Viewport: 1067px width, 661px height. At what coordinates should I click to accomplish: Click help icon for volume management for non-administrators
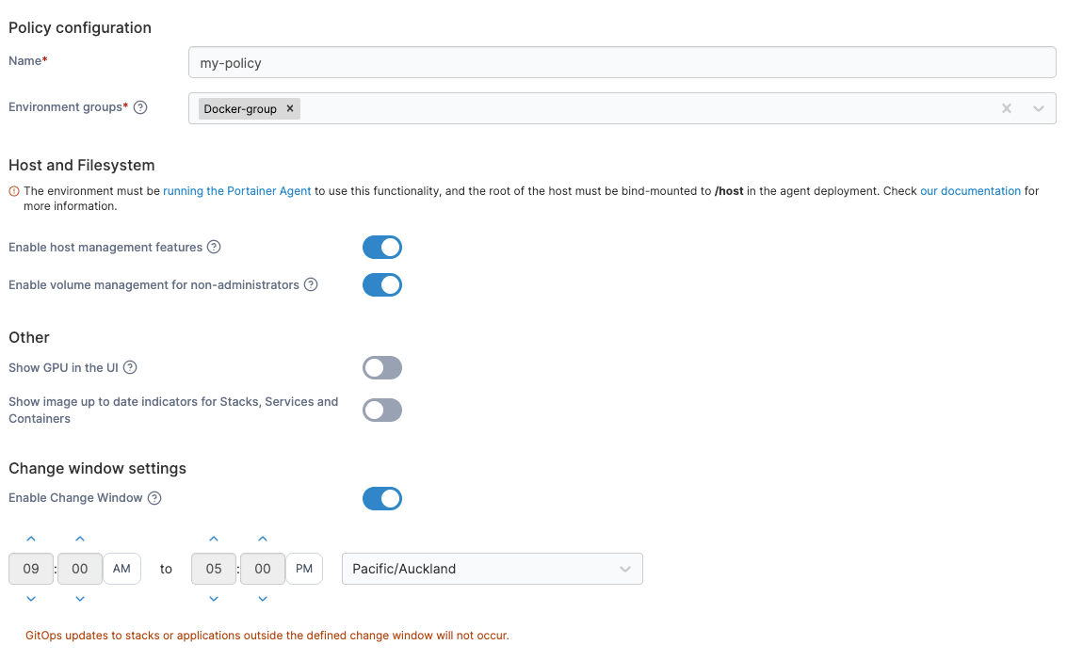311,284
